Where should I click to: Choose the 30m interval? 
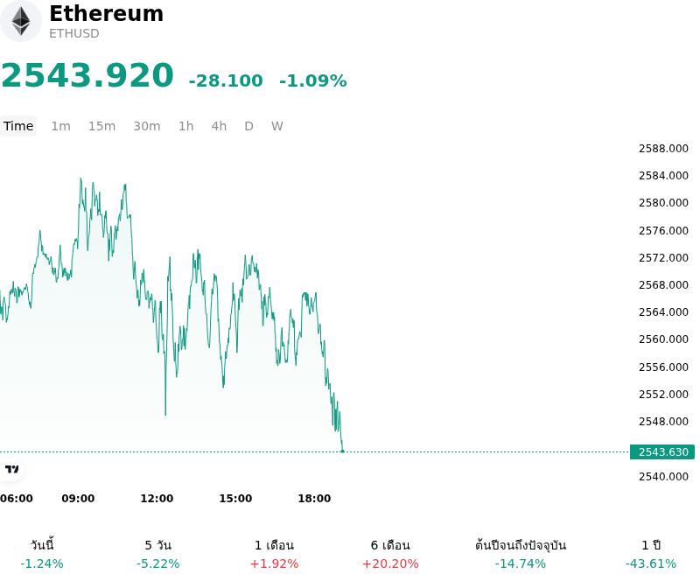pos(147,126)
